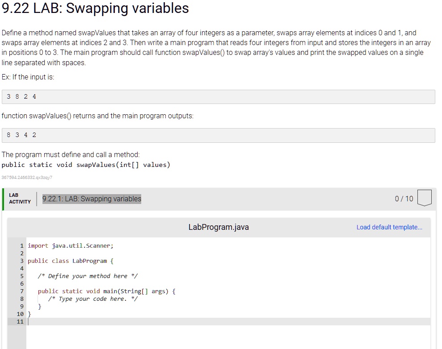This screenshot has height=349, width=442.
Task: Click the LabProgram.java file tab
Action: pyautogui.click(x=219, y=227)
